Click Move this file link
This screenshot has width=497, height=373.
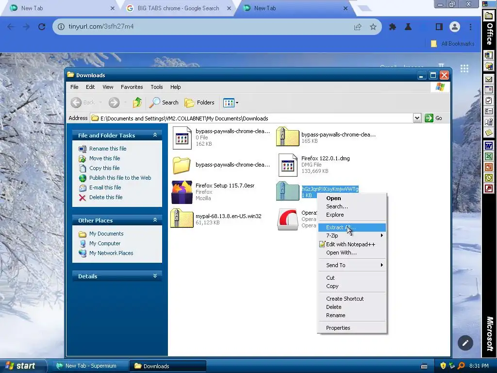point(105,158)
